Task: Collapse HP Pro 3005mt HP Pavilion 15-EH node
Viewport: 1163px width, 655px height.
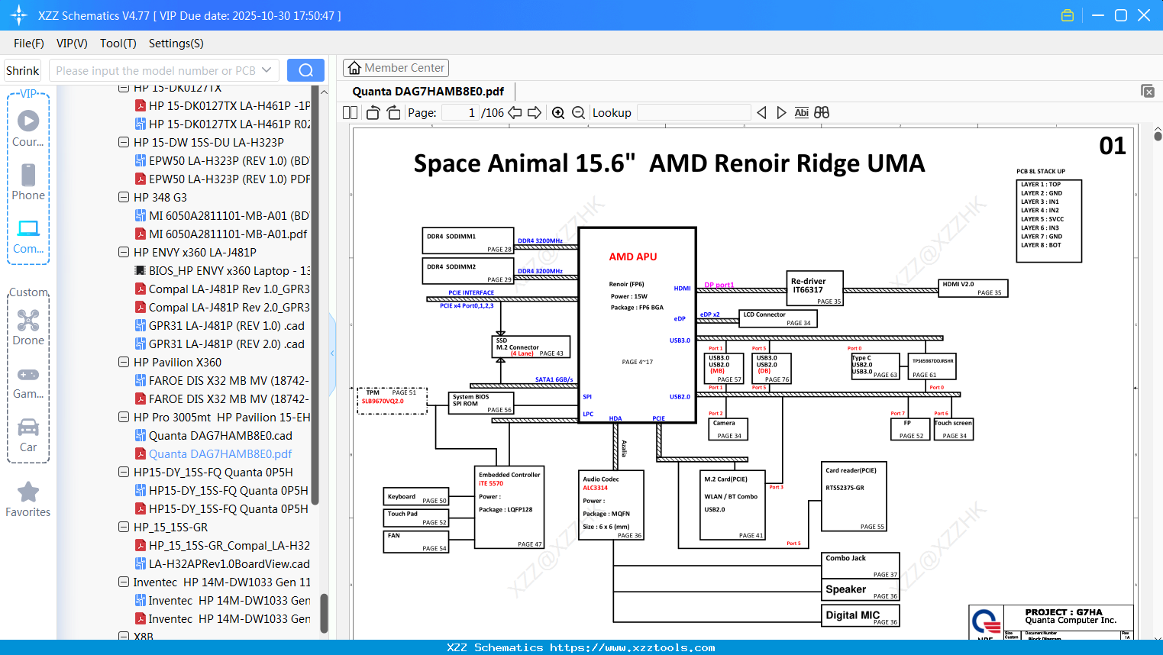Action: [124, 417]
